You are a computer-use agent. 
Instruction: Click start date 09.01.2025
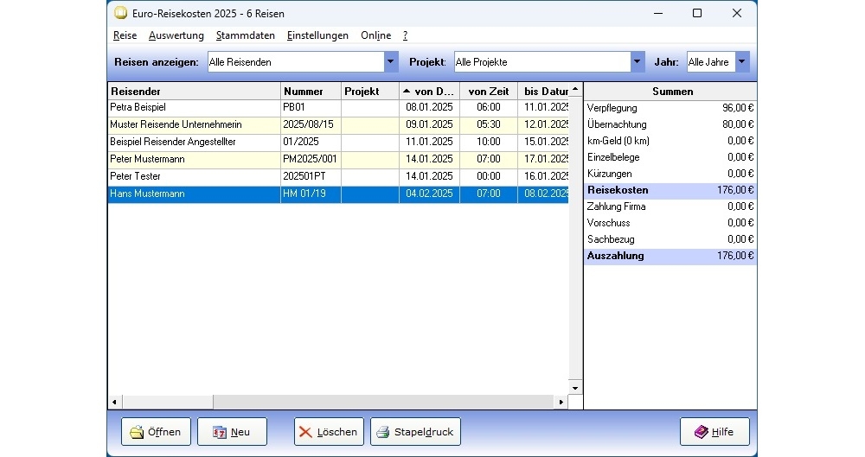click(429, 124)
